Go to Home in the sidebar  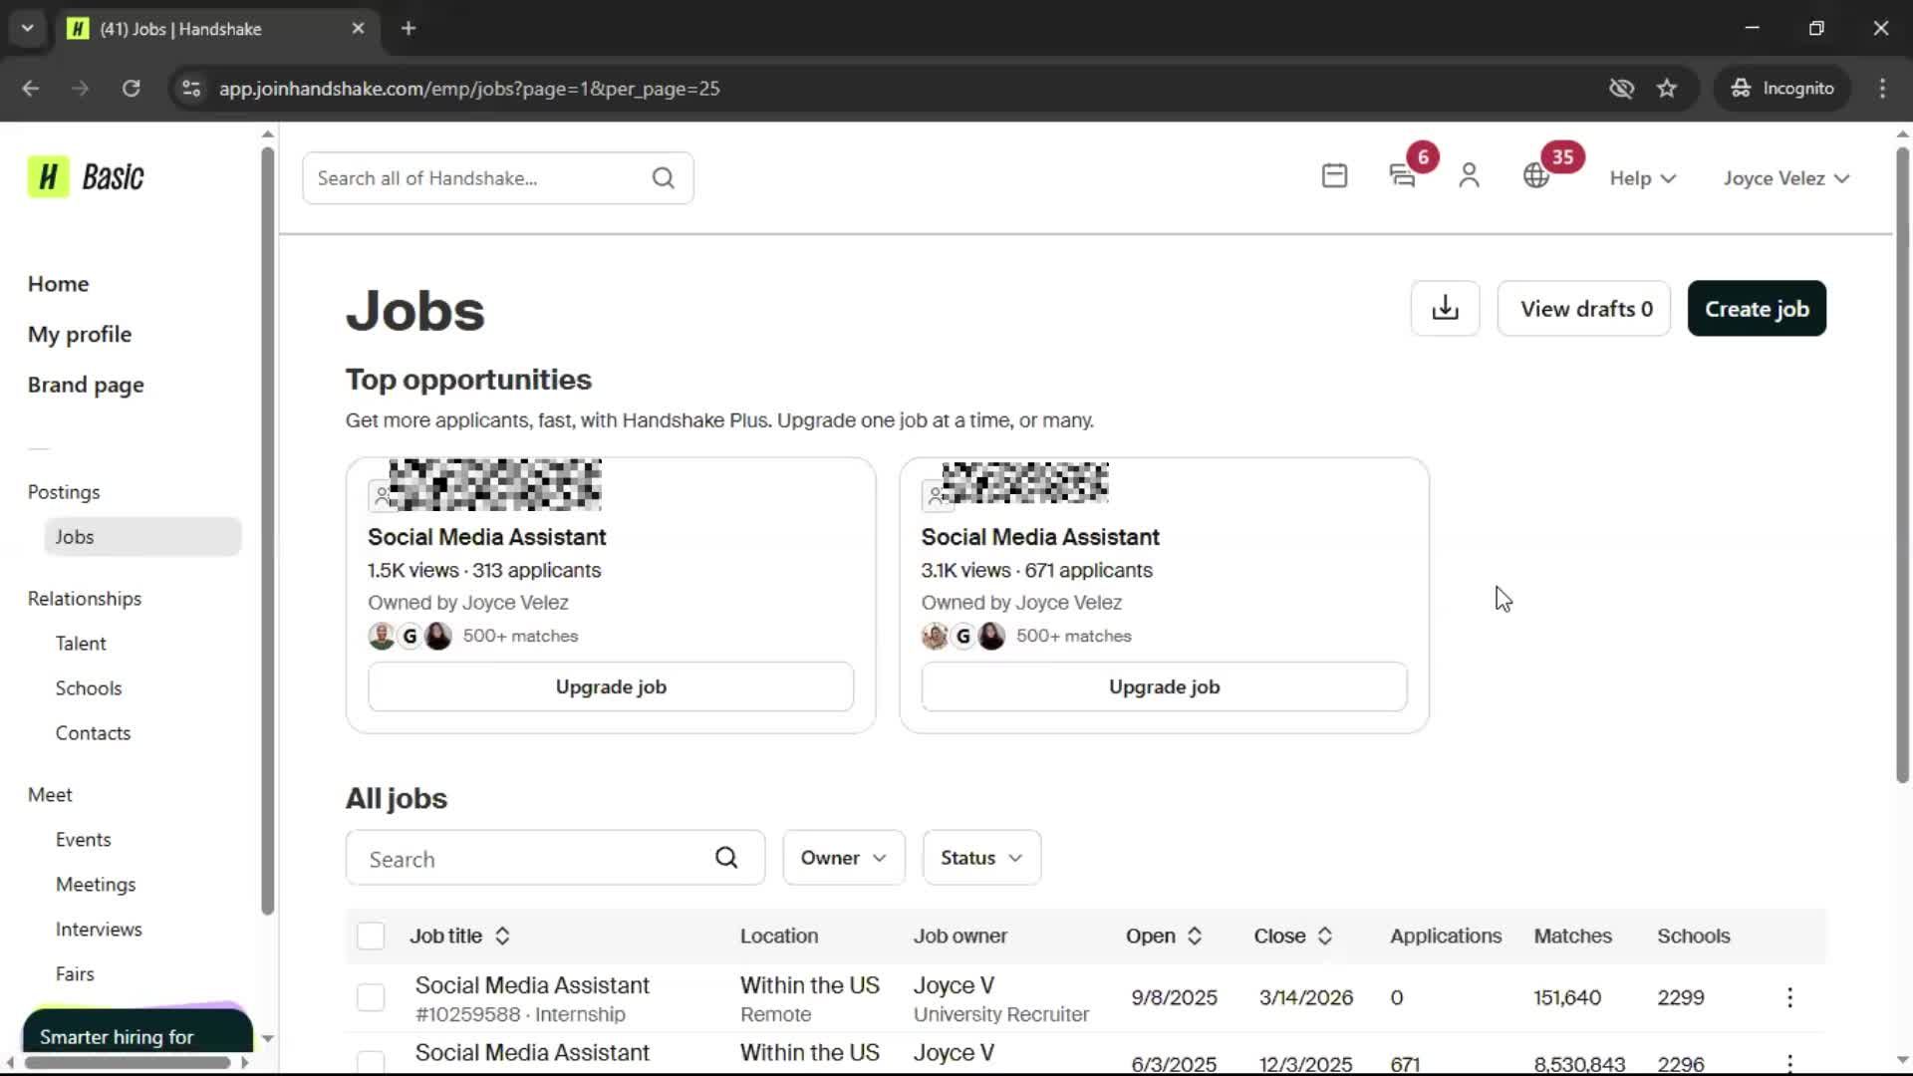58,284
